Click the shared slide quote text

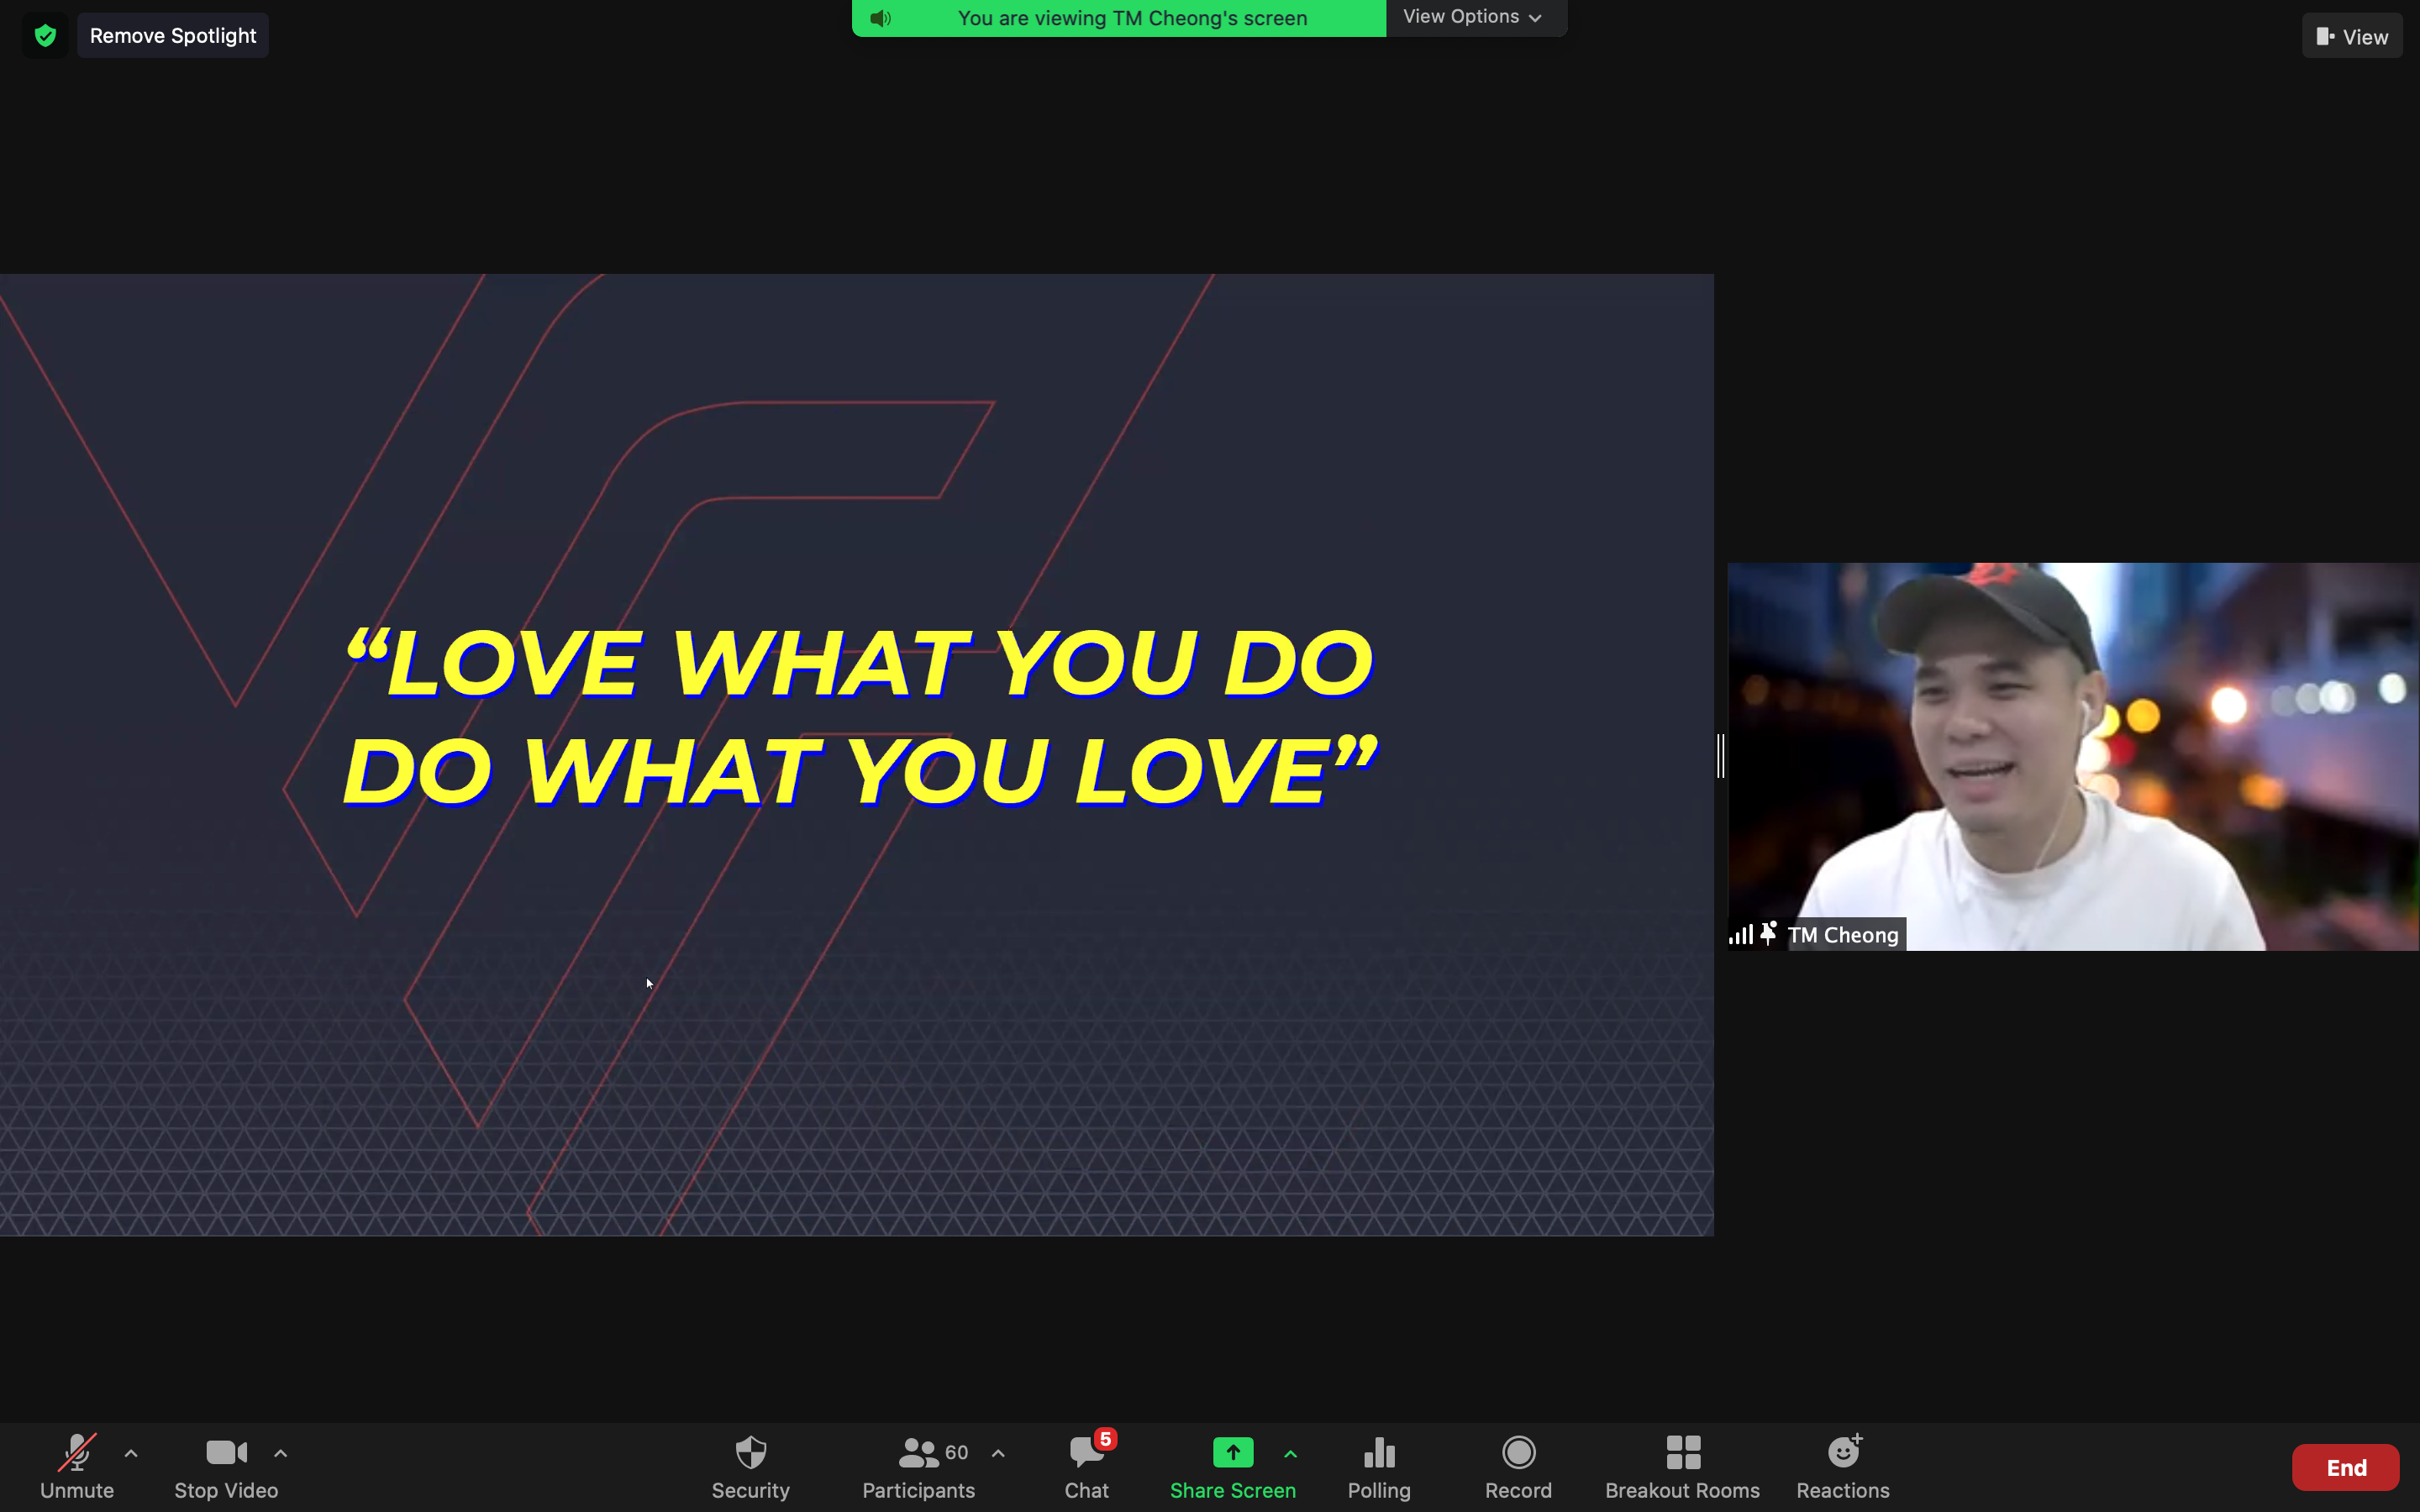860,716
